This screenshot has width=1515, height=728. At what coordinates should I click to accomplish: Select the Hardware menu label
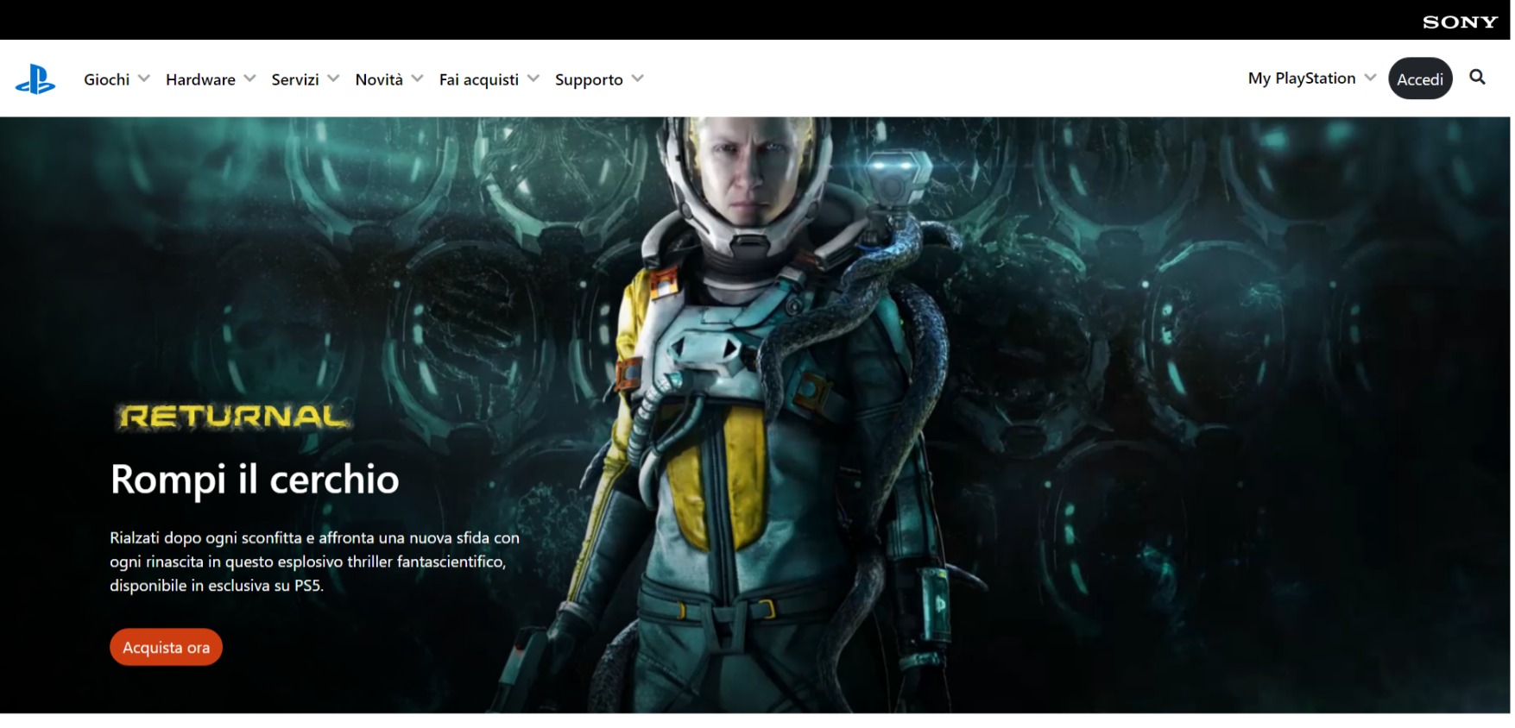pyautogui.click(x=200, y=79)
